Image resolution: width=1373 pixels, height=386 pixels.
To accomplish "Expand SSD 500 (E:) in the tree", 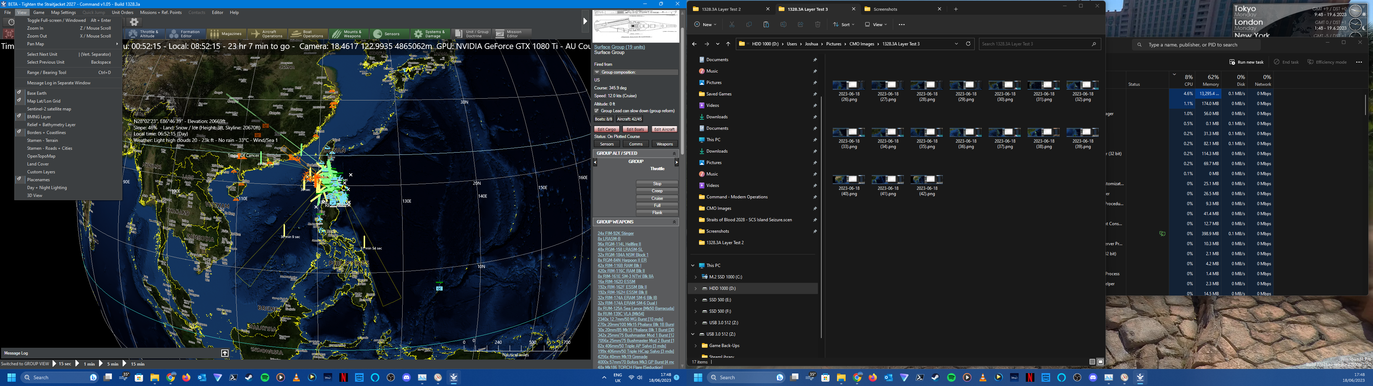I will point(695,300).
